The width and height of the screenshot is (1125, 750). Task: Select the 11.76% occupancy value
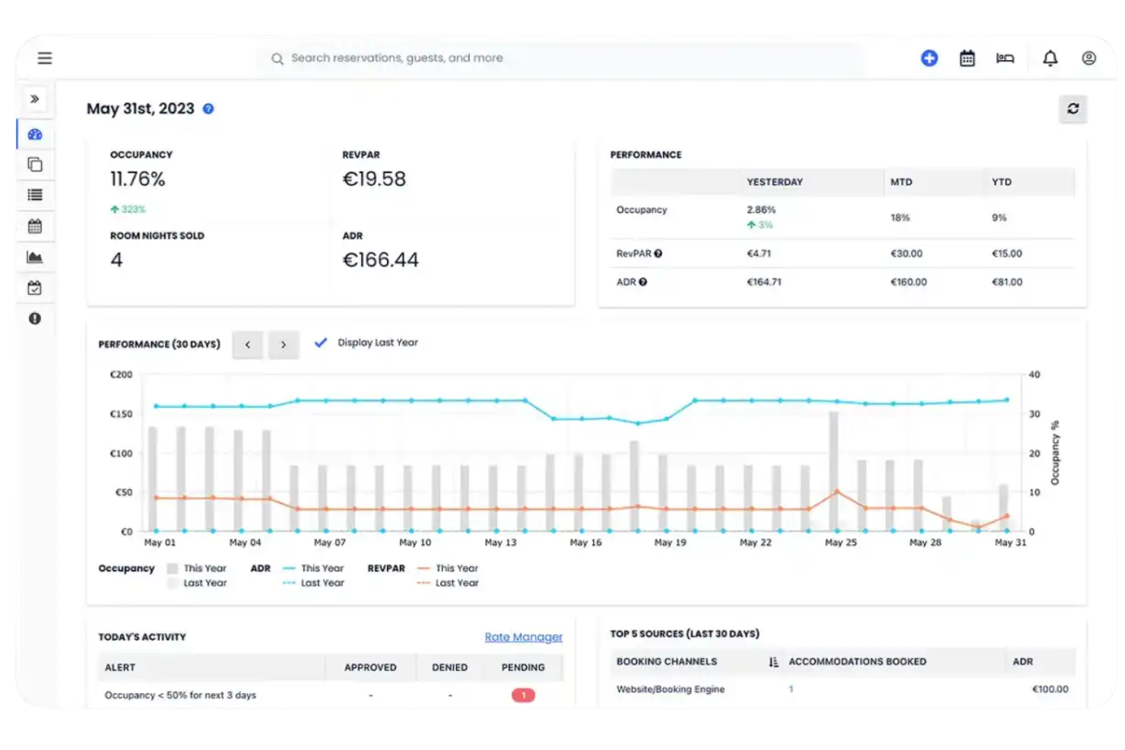tap(138, 179)
